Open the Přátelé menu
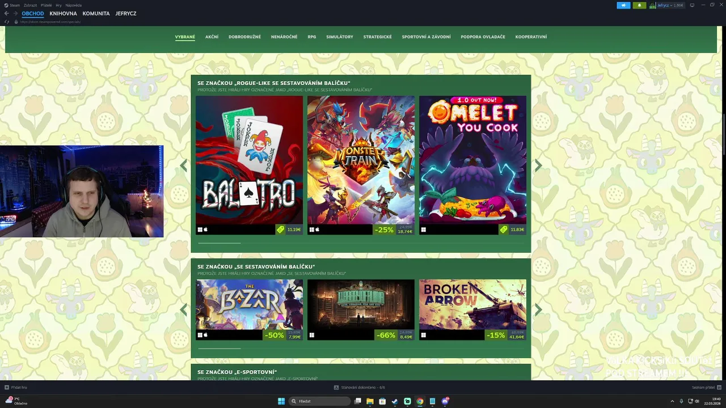 (x=47, y=5)
